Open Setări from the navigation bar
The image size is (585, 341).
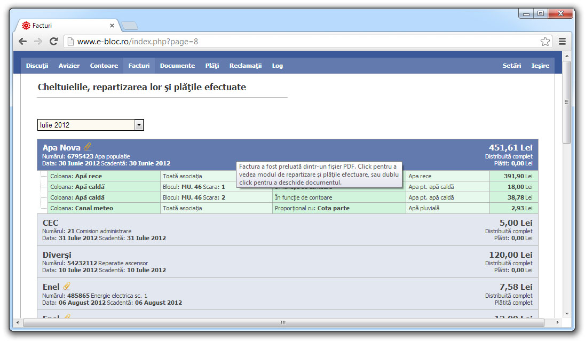pos(511,66)
